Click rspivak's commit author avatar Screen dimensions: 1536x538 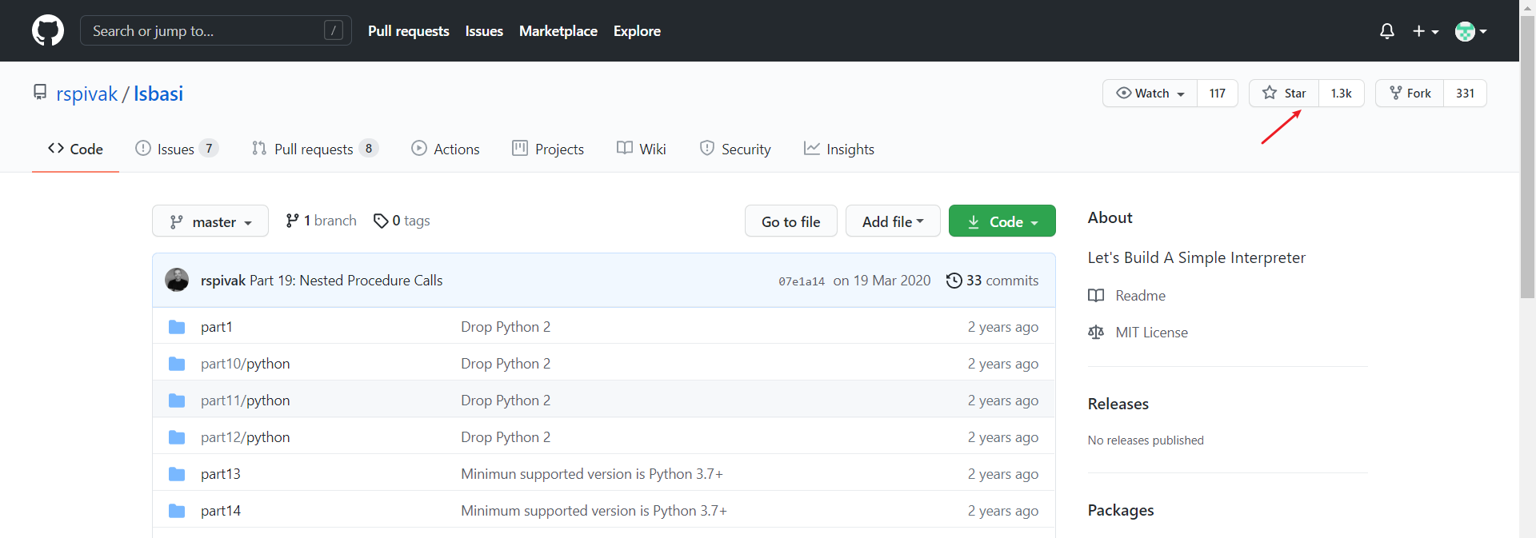(177, 280)
